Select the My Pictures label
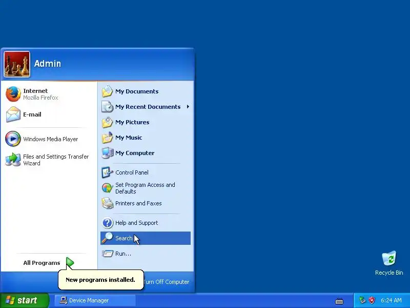The image size is (410, 308). (132, 122)
